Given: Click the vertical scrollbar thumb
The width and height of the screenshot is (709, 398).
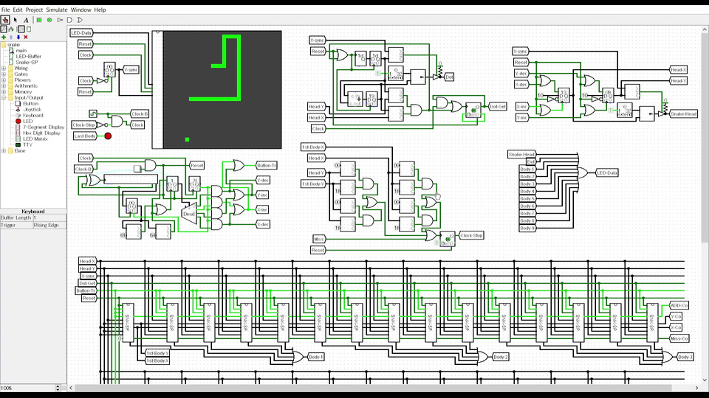Looking at the screenshot, I should pos(705,138).
